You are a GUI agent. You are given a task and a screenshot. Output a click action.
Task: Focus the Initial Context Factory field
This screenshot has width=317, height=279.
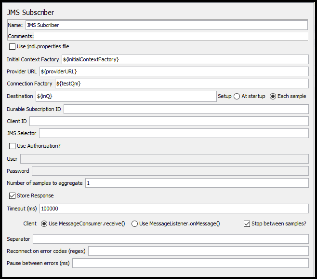185,59
